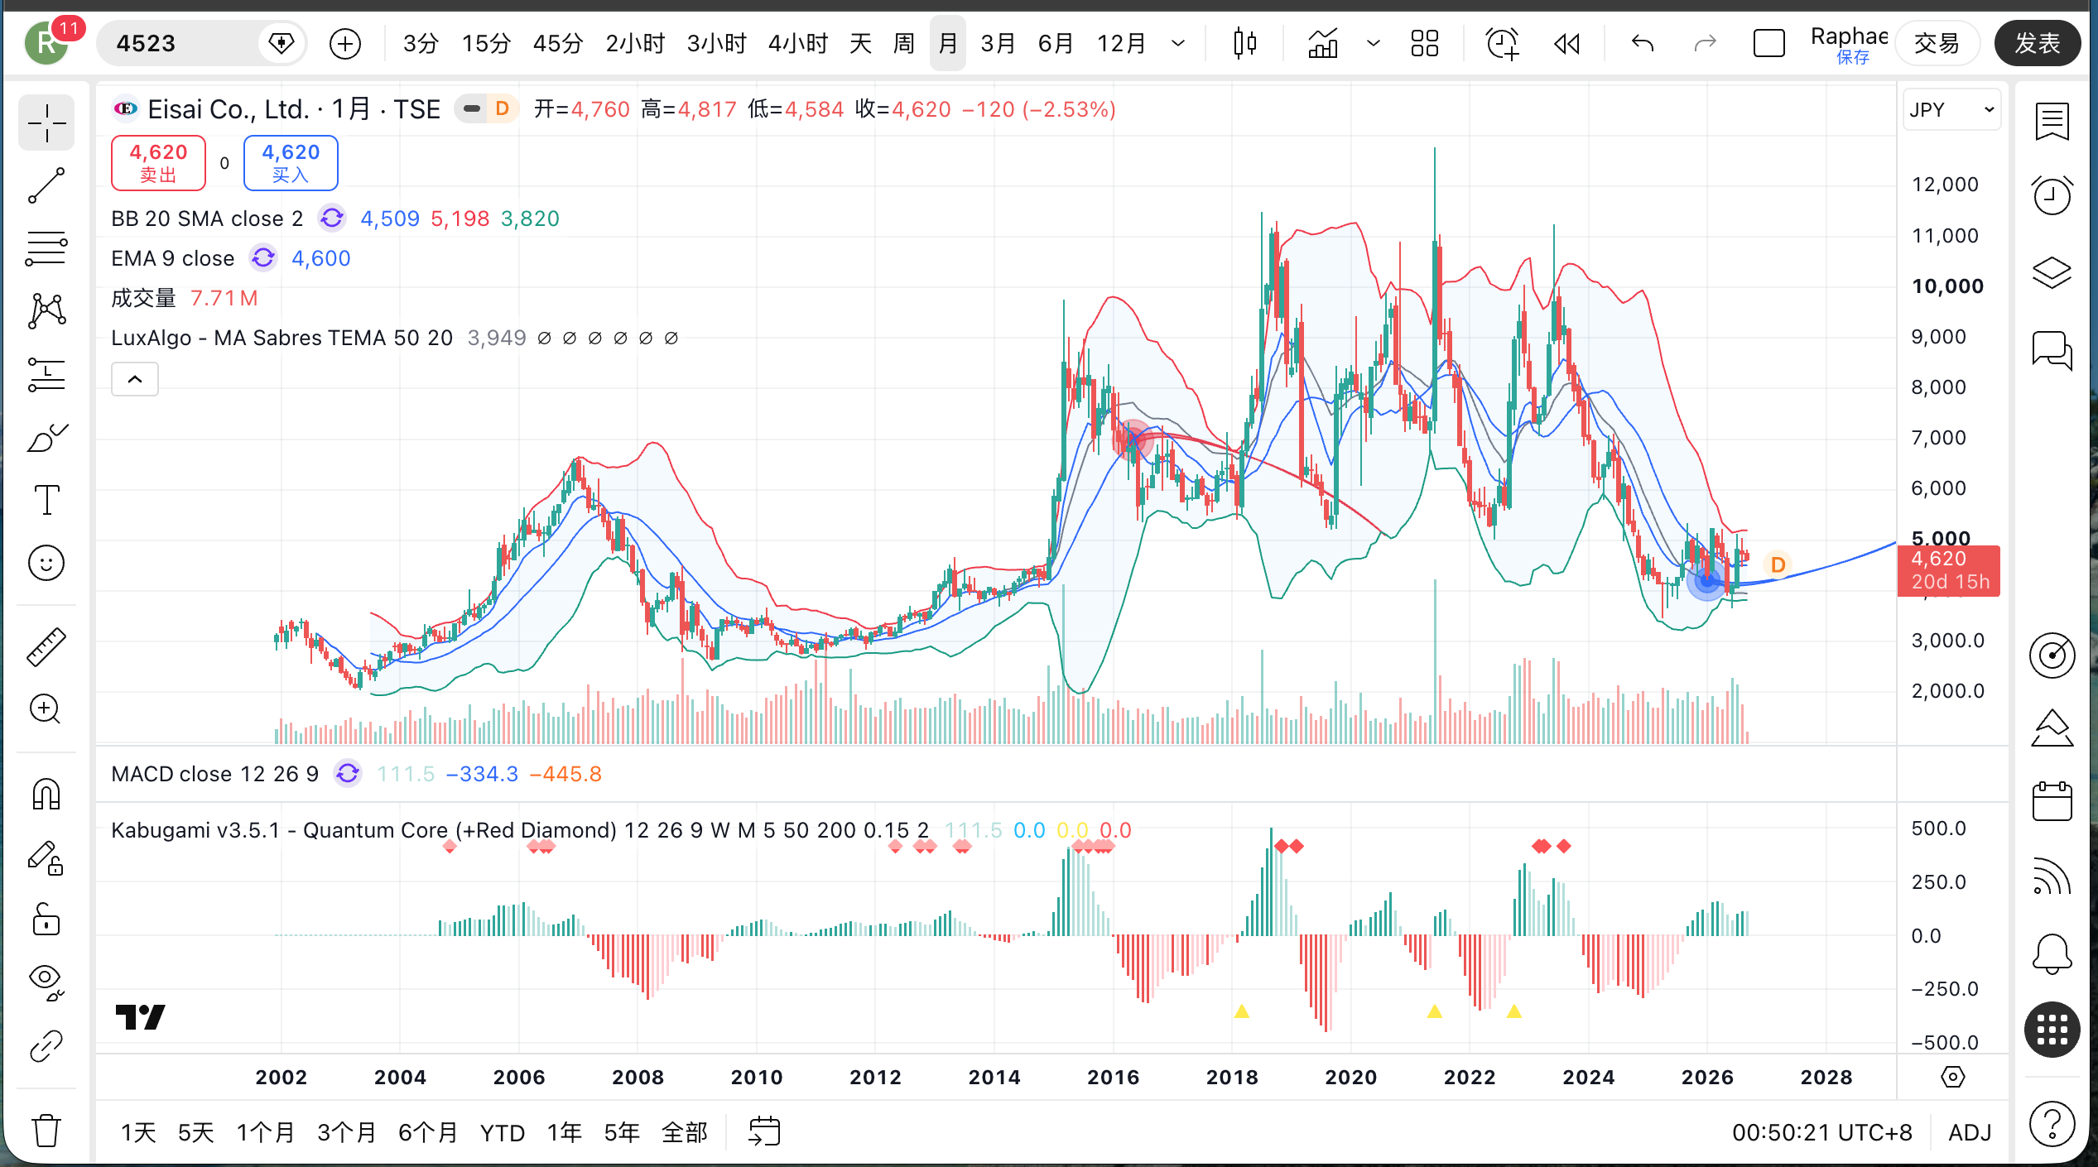Toggle the layout square checkbox in toolbar

pyautogui.click(x=1769, y=43)
